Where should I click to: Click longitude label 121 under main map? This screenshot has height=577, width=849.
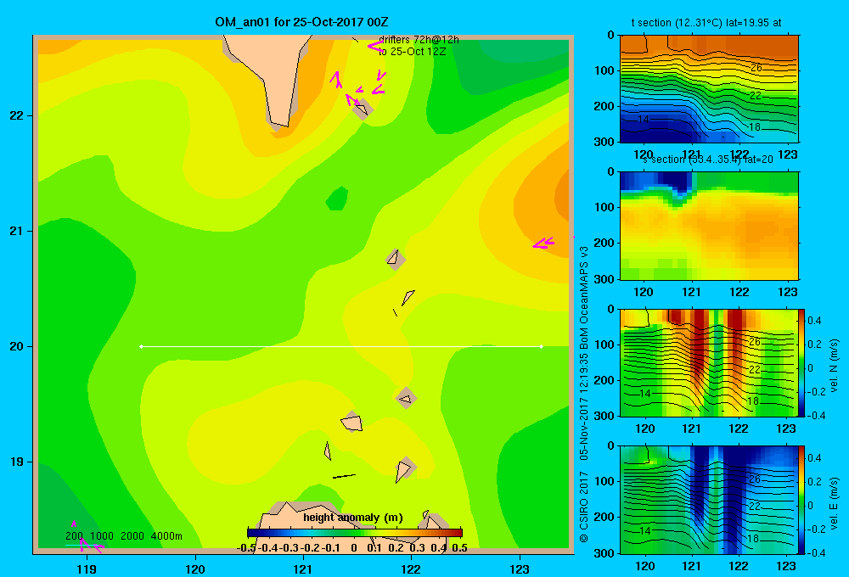click(x=303, y=569)
